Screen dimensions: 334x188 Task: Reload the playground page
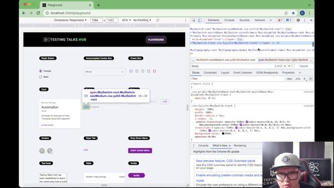pyautogui.click(x=38, y=13)
